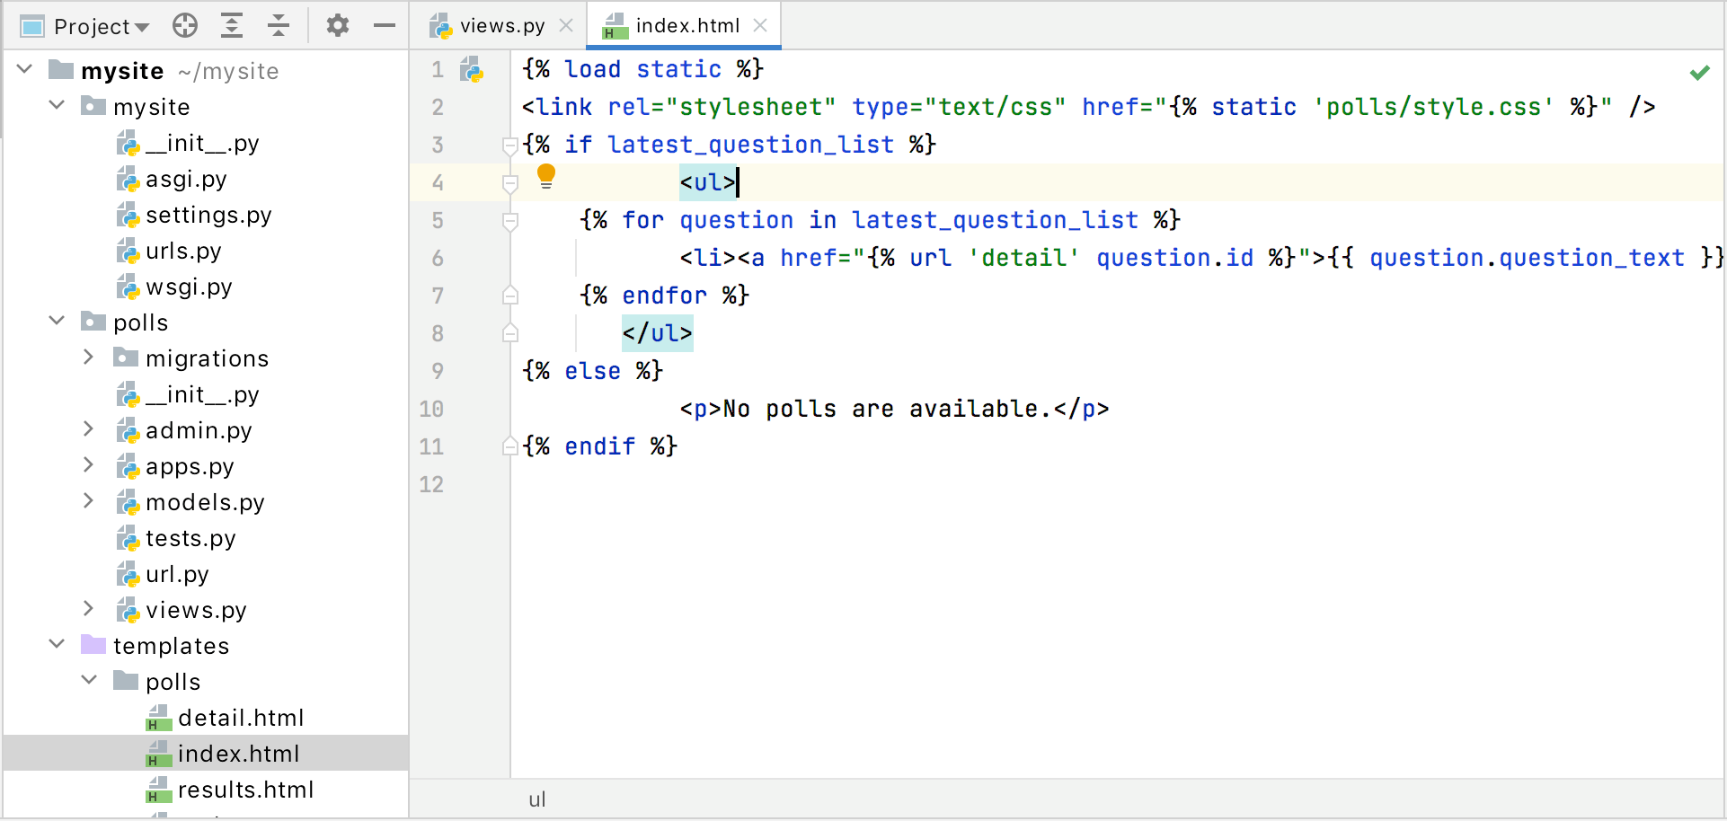The image size is (1727, 821).
Task: Open the Project tool window settings gear
Action: click(x=337, y=25)
